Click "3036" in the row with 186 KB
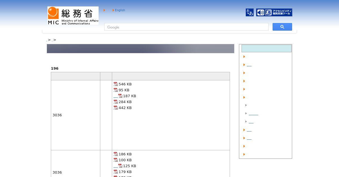The image size is (339, 177). pos(57,173)
